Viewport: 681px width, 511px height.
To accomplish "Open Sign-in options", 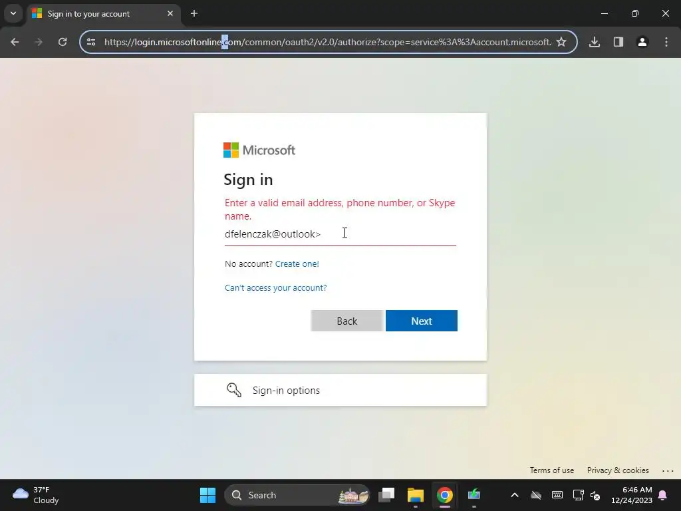I will [340, 390].
